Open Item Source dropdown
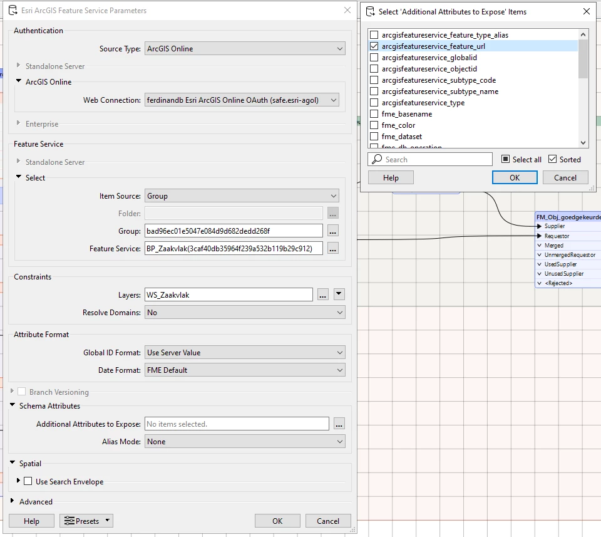Screen dimensions: 601x537 coord(242,196)
